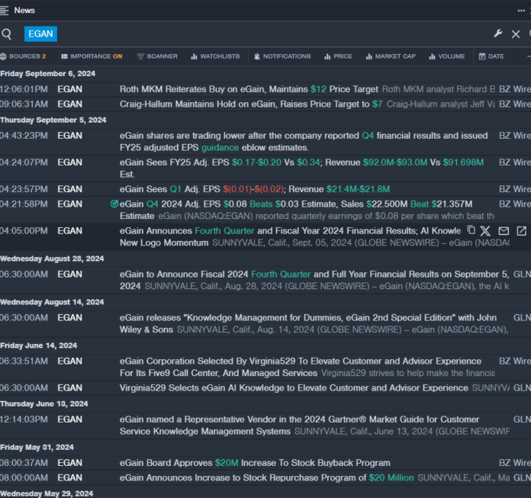Open the three-dot options menu
531x498 pixels.
(521, 11)
